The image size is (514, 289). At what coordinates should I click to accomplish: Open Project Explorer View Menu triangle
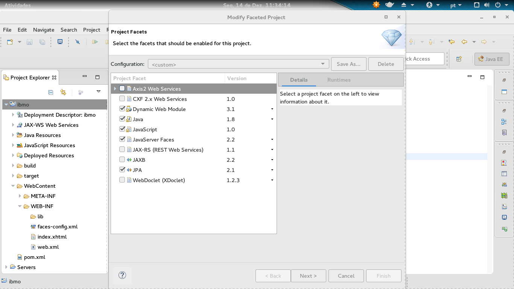[99, 91]
